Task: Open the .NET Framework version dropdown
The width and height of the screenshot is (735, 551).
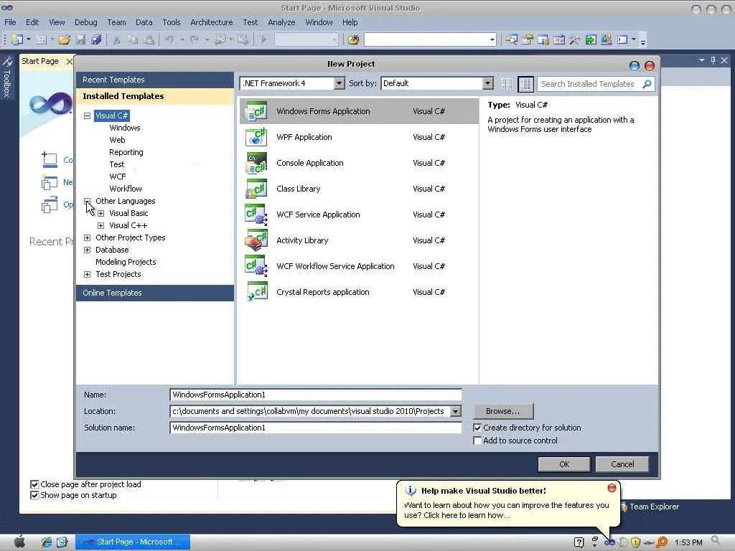Action: 340,83
